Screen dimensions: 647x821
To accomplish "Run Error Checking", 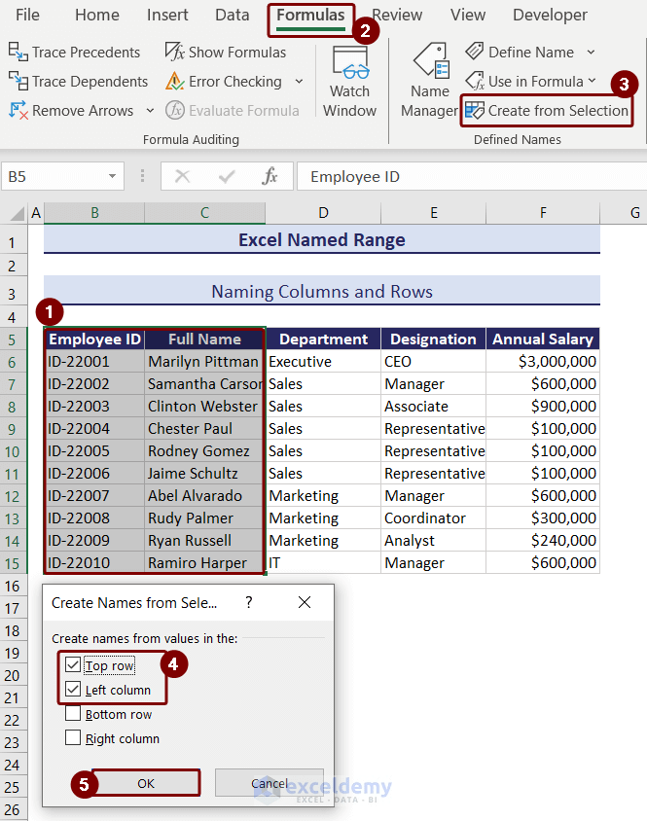I will pyautogui.click(x=224, y=81).
